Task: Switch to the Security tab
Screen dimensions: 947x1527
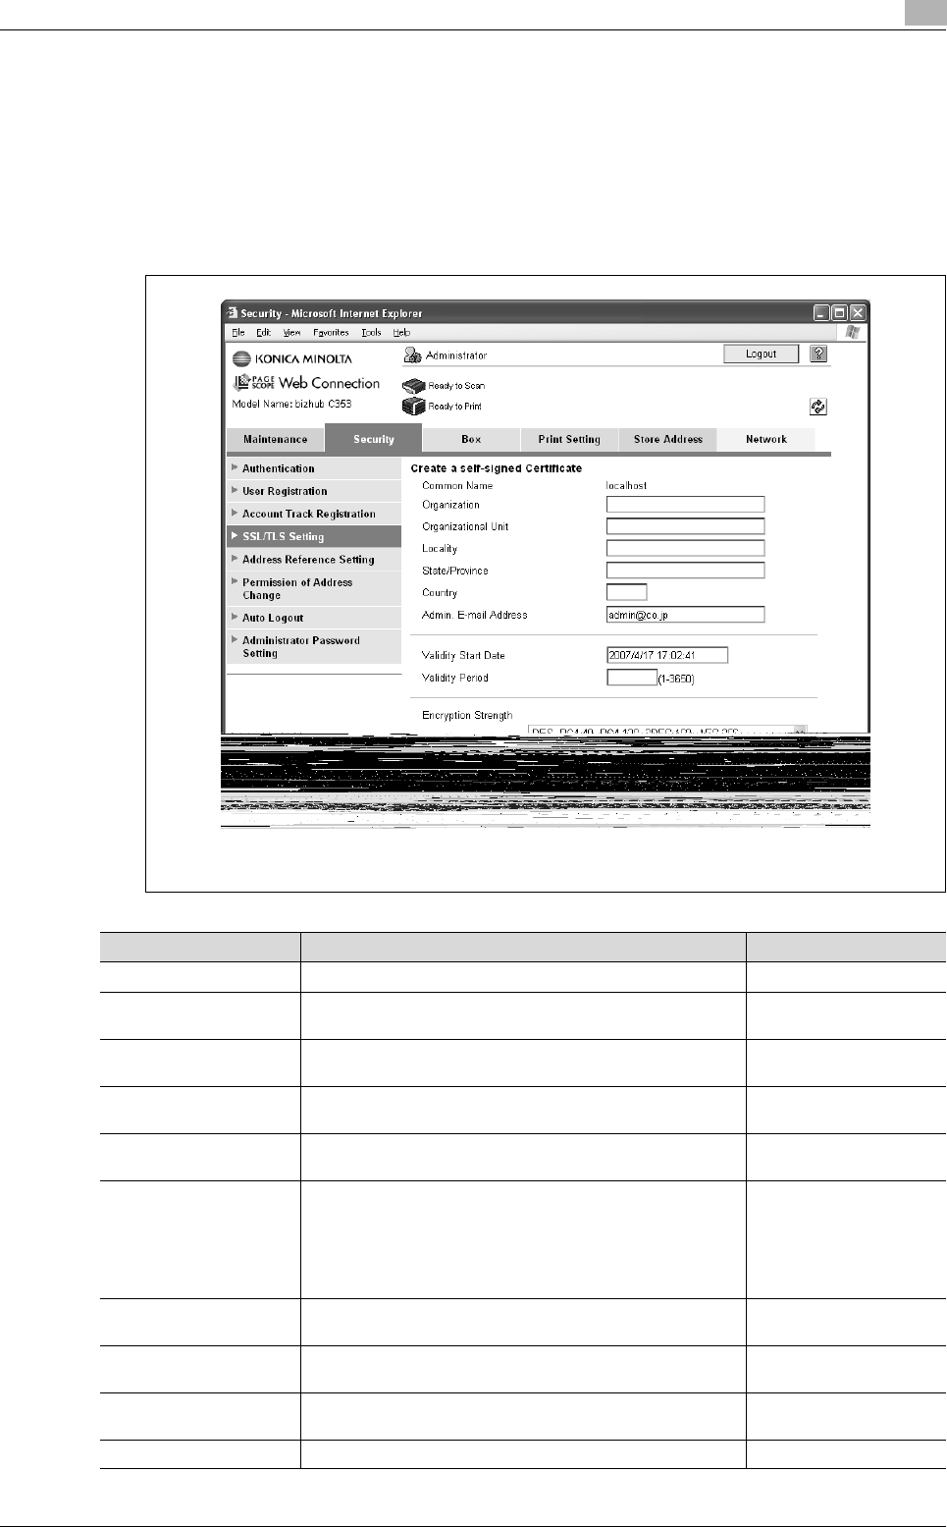Action: 374,439
